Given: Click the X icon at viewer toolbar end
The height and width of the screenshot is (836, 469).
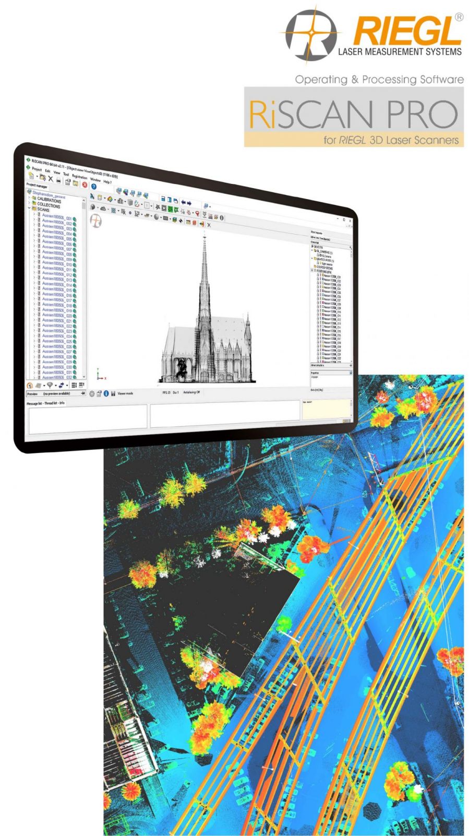Looking at the screenshot, I should pyautogui.click(x=209, y=225).
